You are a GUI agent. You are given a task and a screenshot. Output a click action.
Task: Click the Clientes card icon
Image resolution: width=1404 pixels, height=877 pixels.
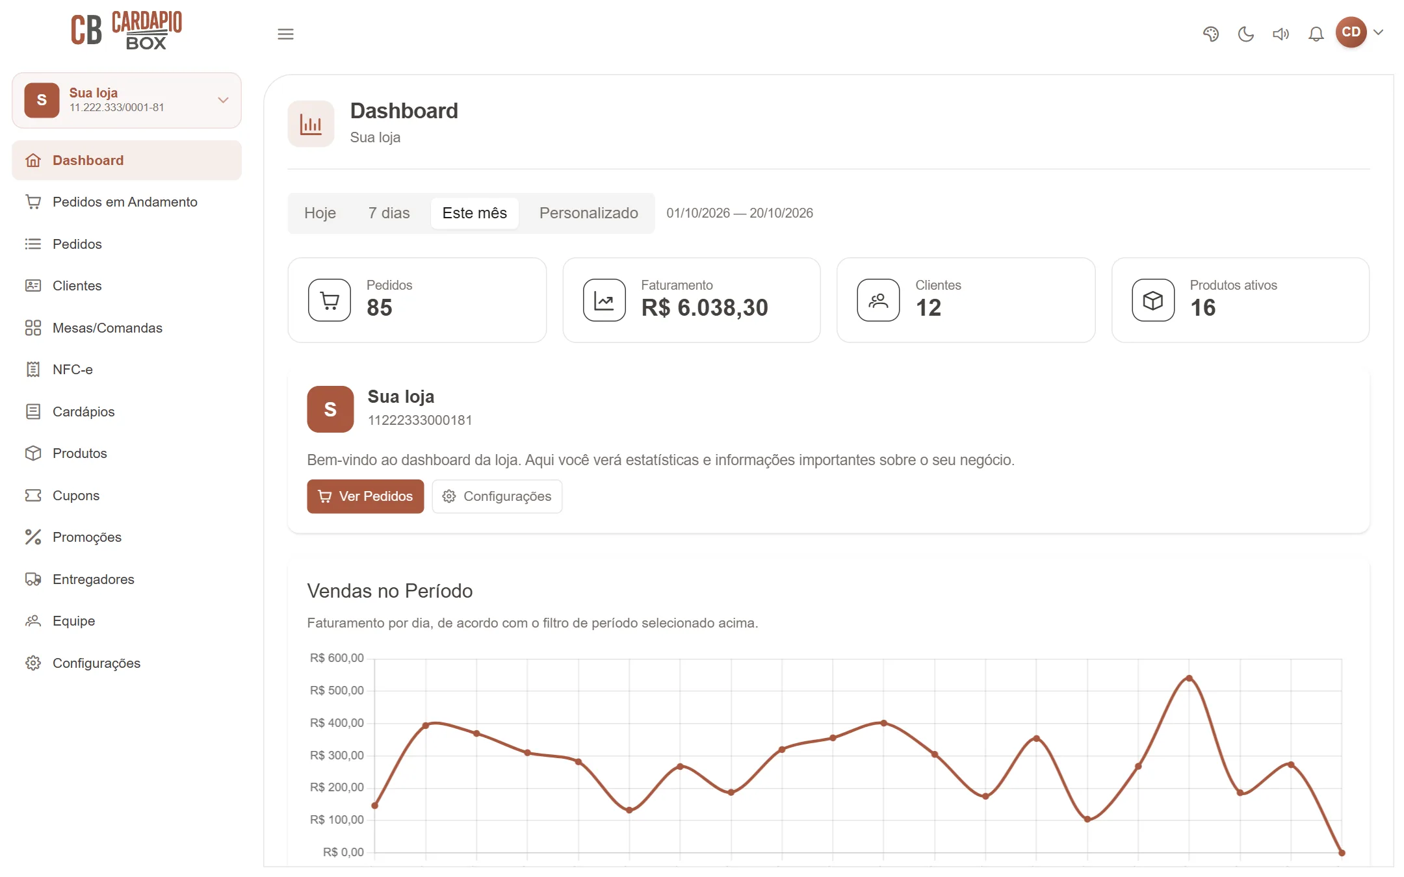point(879,300)
